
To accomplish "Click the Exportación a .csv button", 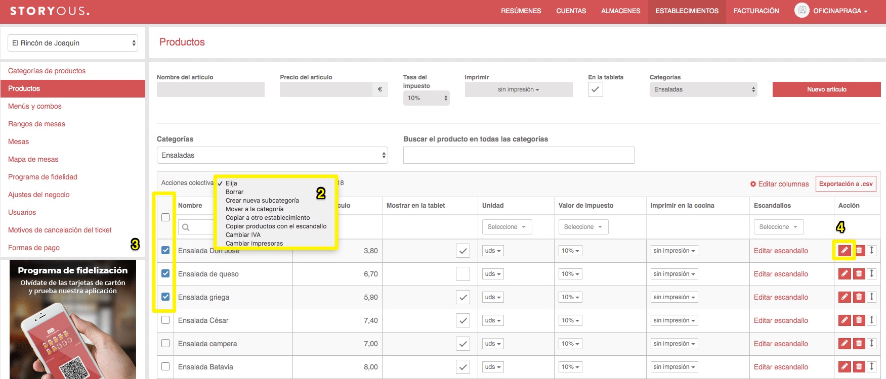I will [x=846, y=184].
